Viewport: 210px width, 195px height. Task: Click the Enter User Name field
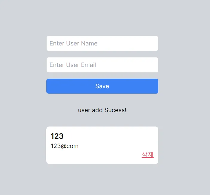pyautogui.click(x=102, y=43)
